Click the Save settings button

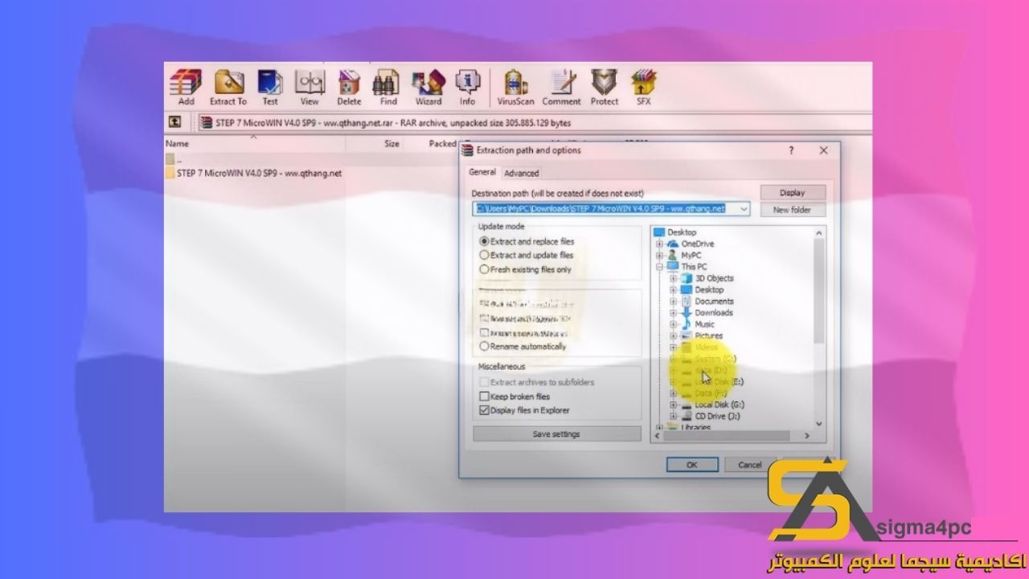pyautogui.click(x=556, y=434)
